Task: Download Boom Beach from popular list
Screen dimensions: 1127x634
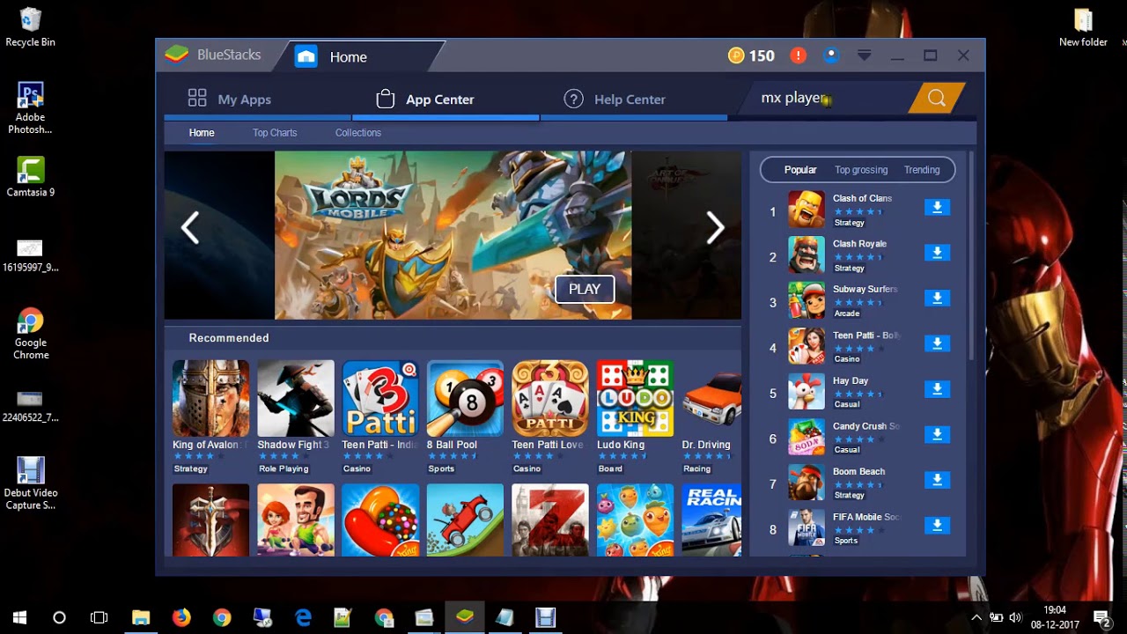Action: coord(937,480)
